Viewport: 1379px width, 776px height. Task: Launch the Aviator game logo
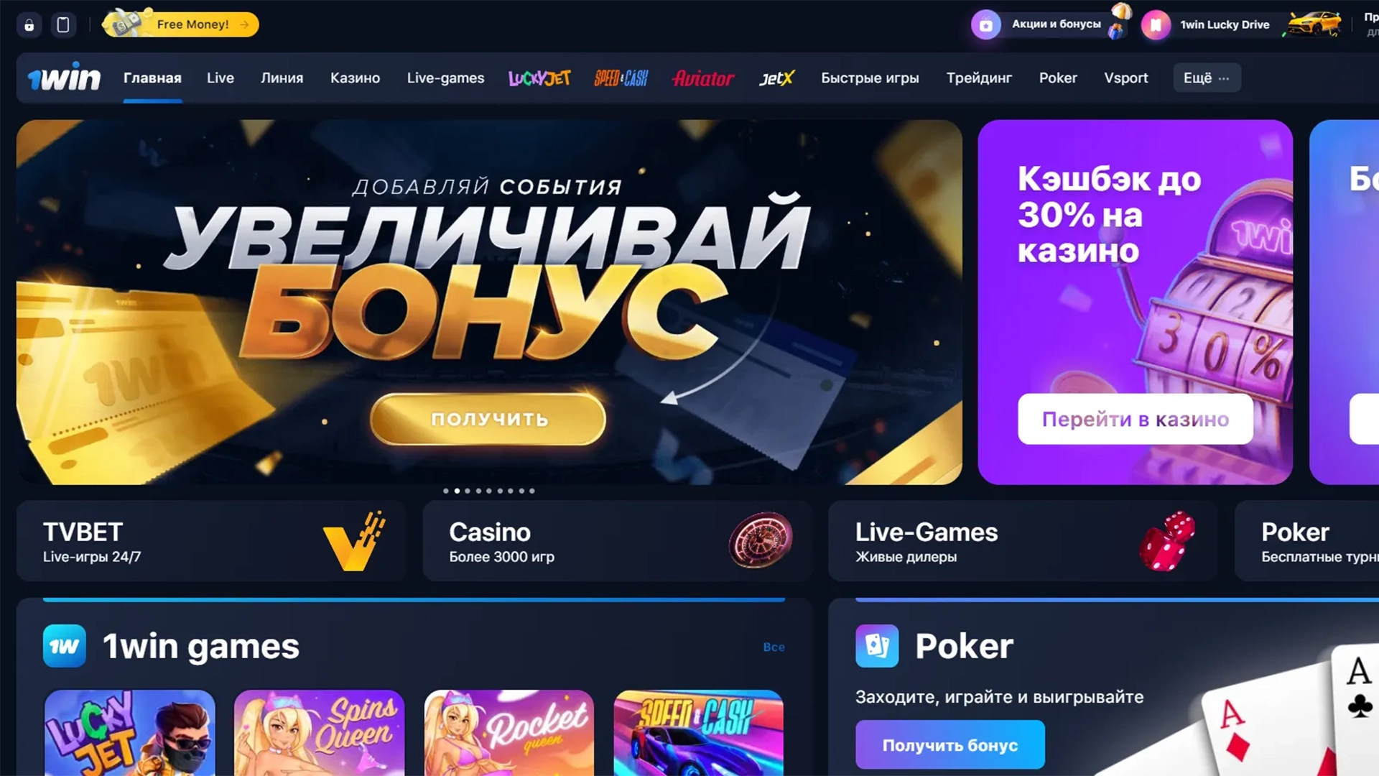point(703,78)
